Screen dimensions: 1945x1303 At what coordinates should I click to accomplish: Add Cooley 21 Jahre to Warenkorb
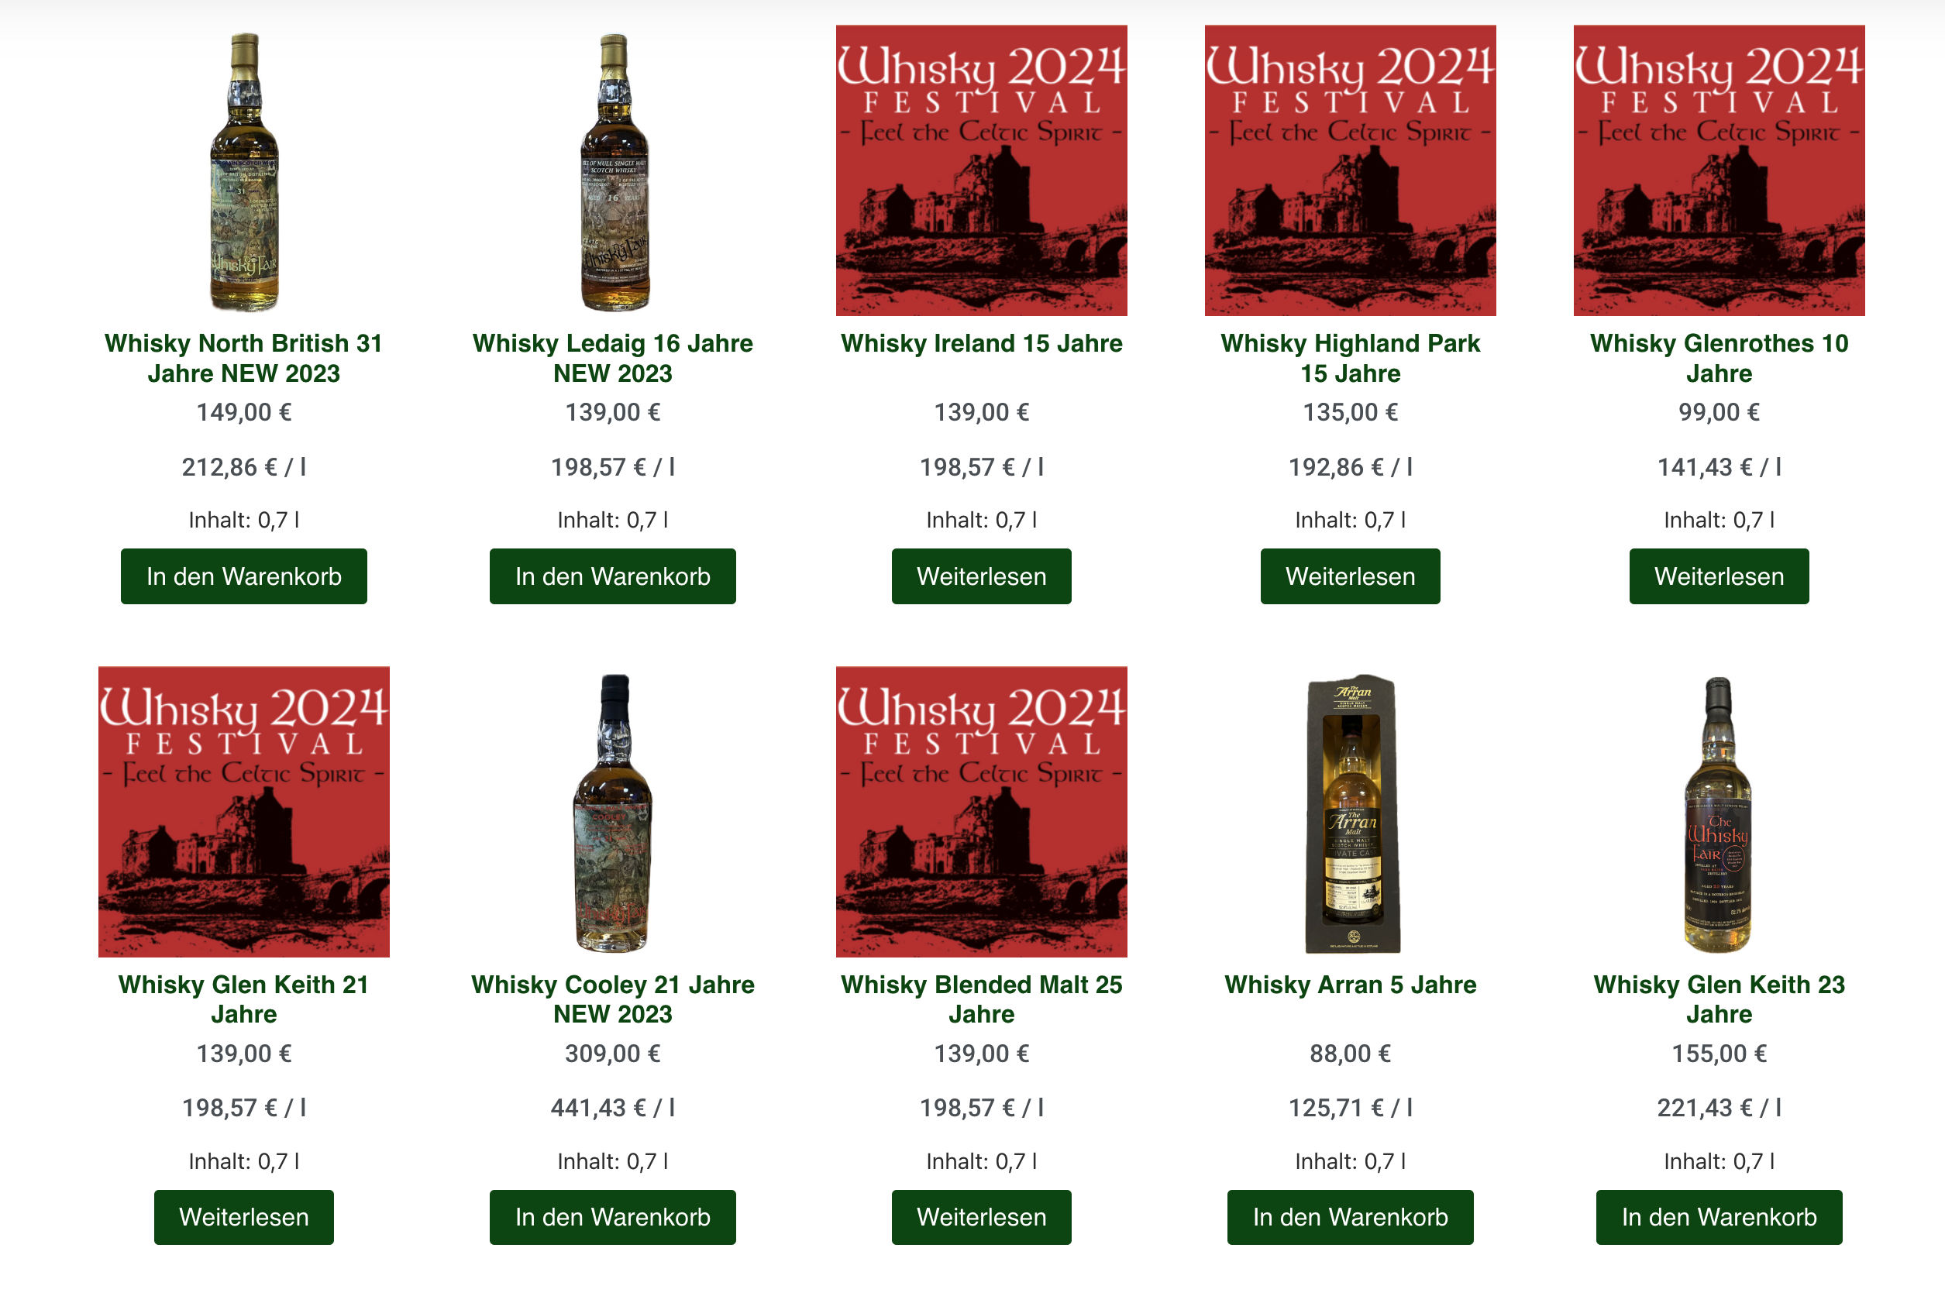coord(613,1218)
